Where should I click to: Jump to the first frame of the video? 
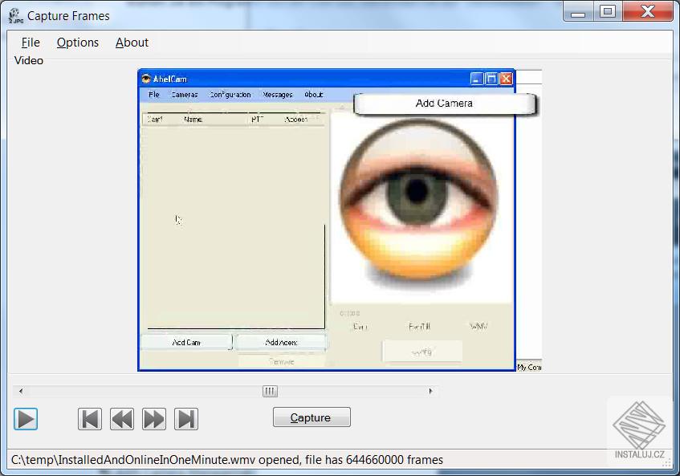click(x=90, y=419)
